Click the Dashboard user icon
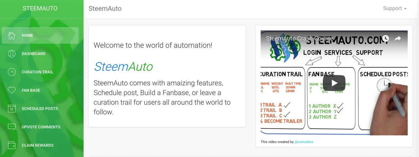Image resolution: width=419 pixels, height=157 pixels. pos(12,54)
